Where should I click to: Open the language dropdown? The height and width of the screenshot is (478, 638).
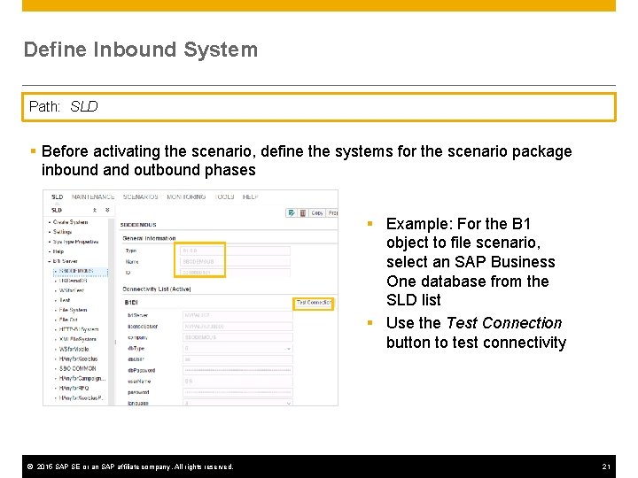(237, 403)
